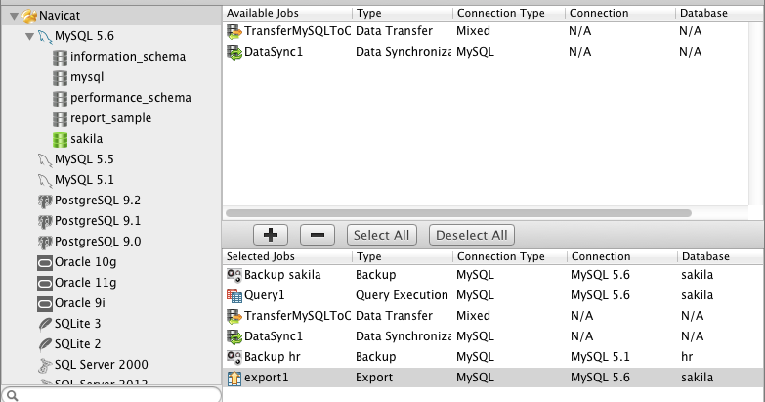Click the Deselect All button
Viewport: 765px width, 402px height.
(471, 235)
